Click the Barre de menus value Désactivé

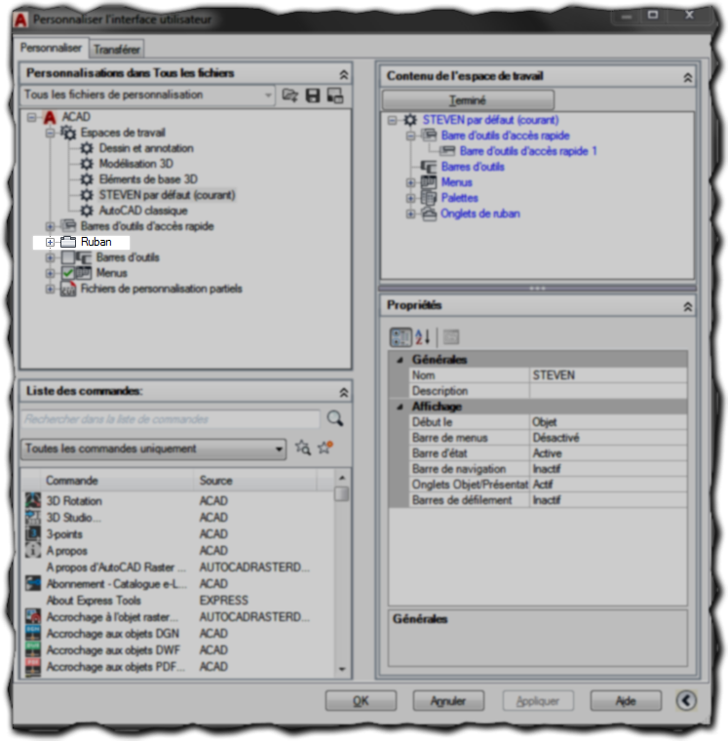coord(608,438)
